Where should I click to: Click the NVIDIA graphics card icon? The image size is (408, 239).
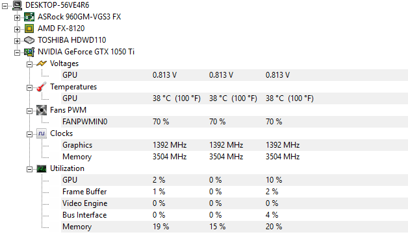29,52
